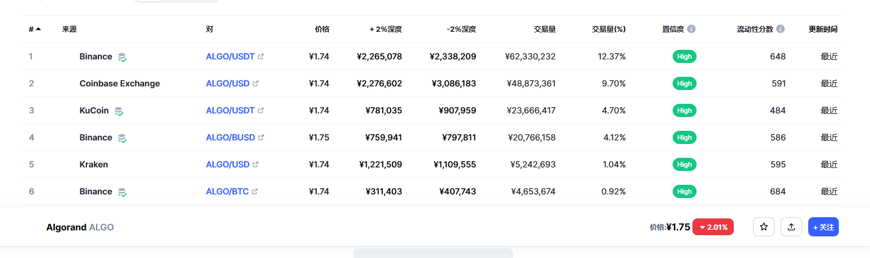Click the info icon next to 置信度
This screenshot has width=870, height=258.
coord(692,29)
